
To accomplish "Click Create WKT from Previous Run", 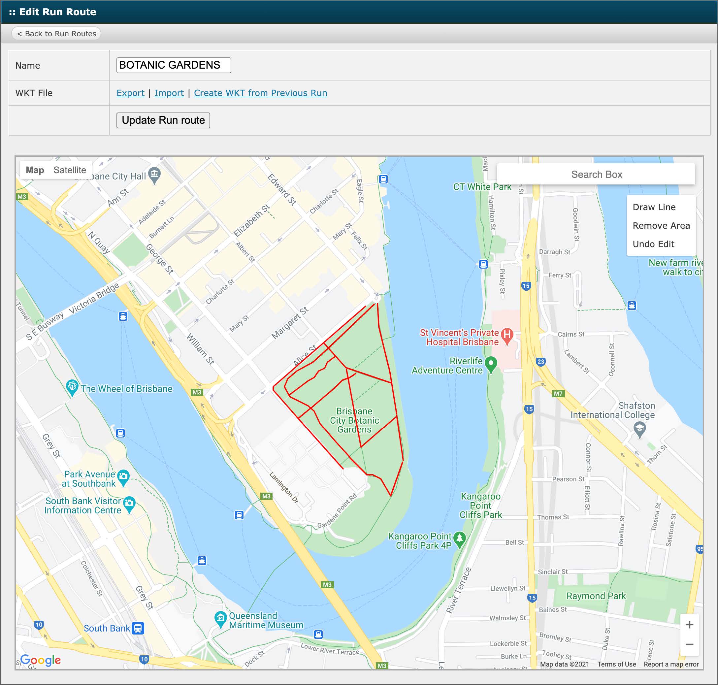I will [260, 93].
